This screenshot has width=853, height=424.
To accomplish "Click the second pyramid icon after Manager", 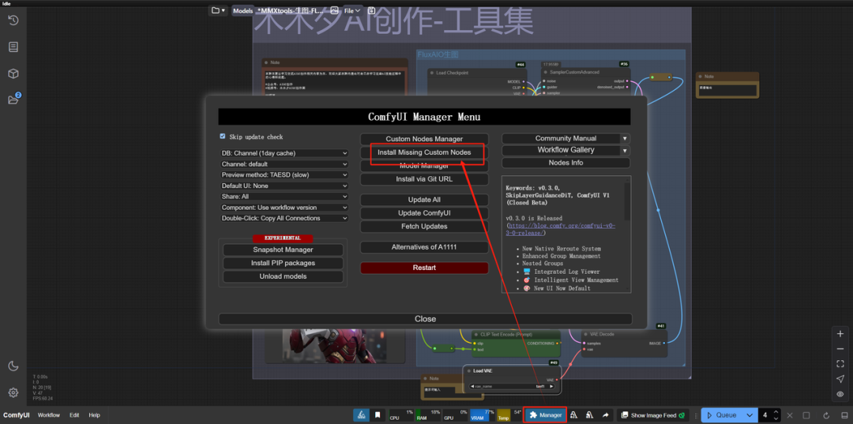I will (x=589, y=415).
